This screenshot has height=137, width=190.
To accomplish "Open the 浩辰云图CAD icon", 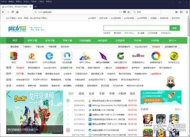I will 120,56.
